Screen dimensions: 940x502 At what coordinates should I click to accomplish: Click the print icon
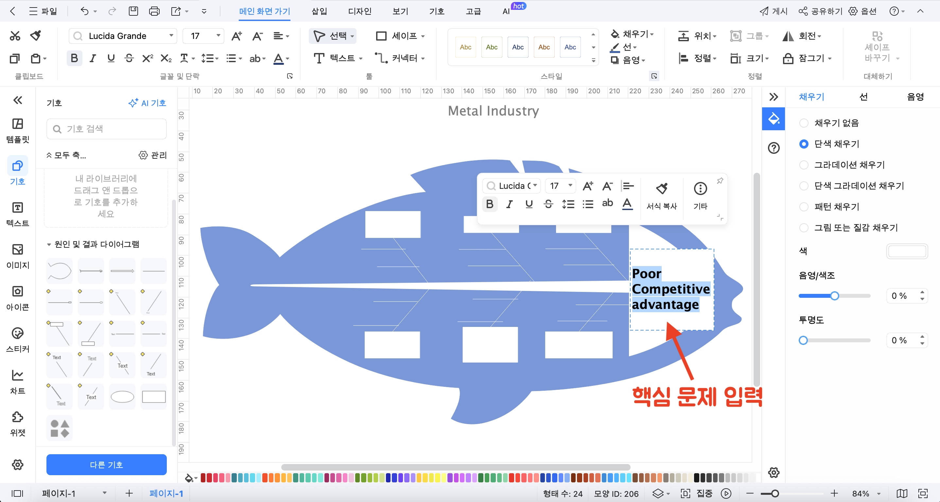coord(154,11)
